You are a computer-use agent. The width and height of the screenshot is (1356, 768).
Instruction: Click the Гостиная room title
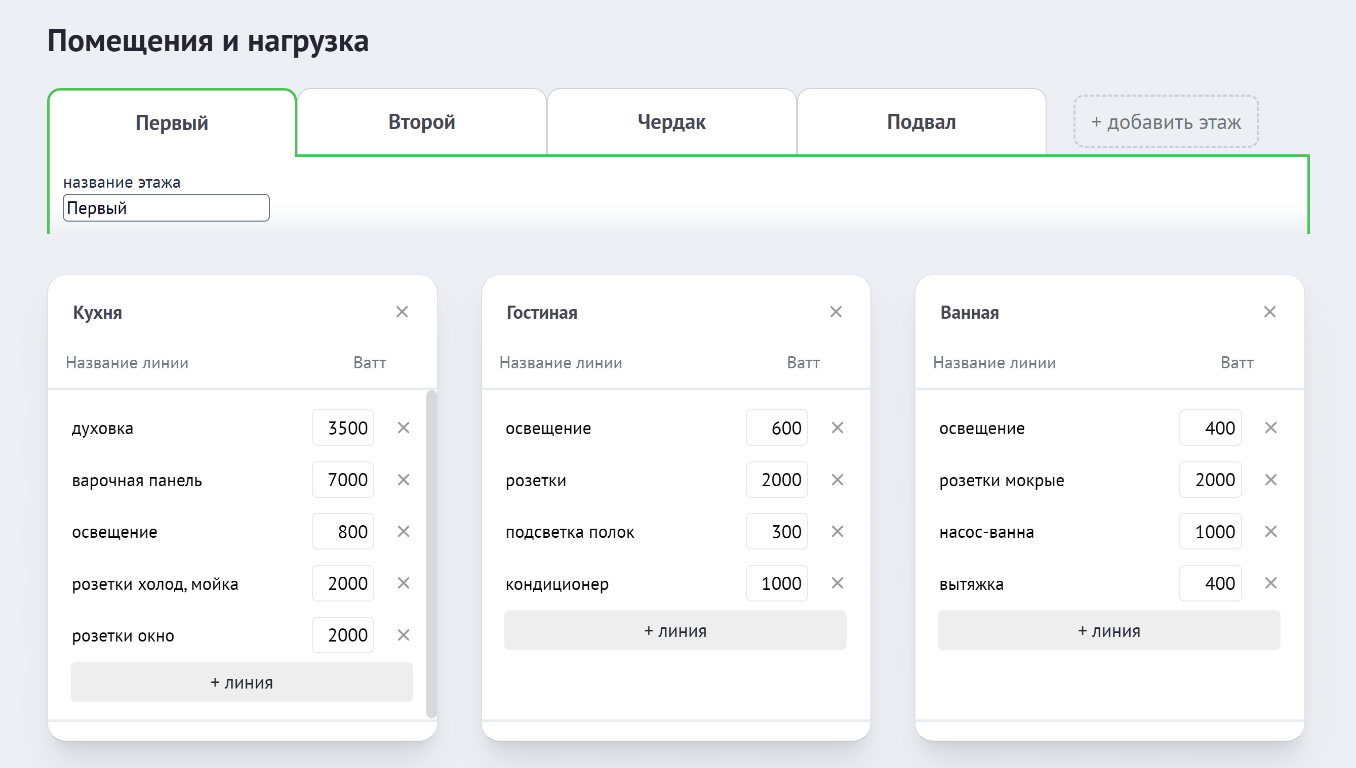point(542,313)
